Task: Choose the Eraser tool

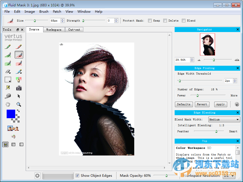Action: coord(8,71)
